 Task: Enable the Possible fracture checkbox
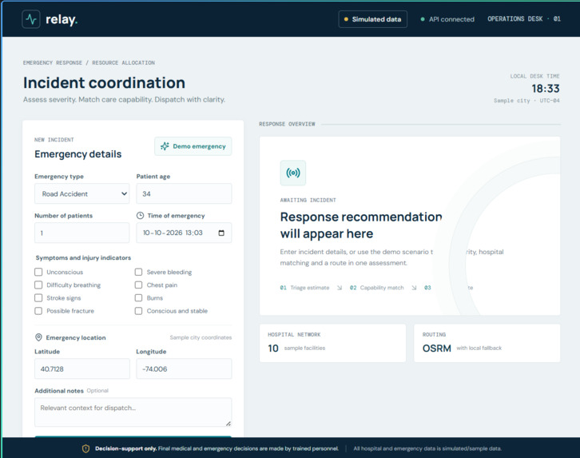(x=38, y=311)
